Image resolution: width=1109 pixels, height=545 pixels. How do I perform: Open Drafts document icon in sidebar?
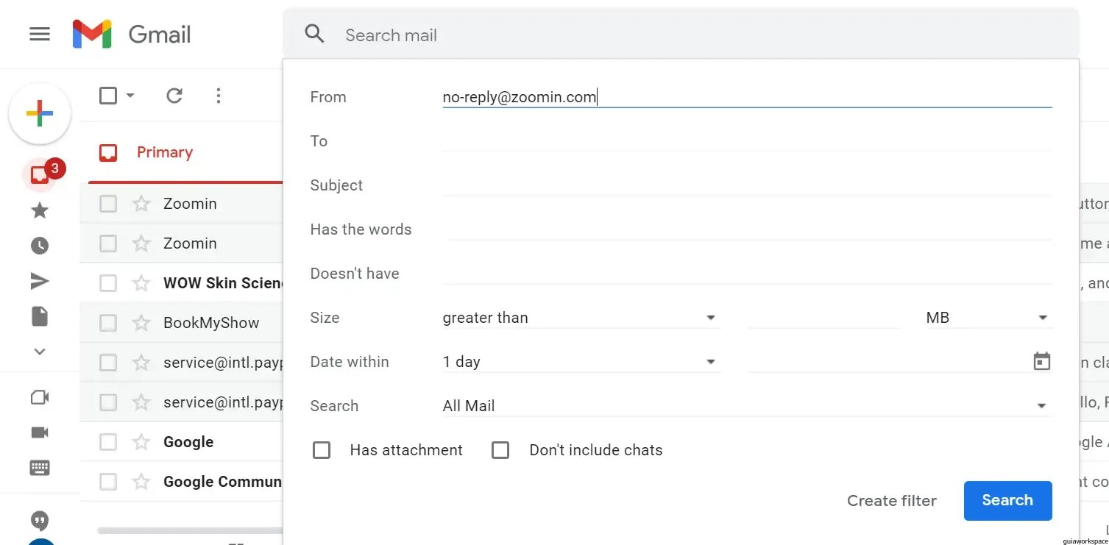40,316
